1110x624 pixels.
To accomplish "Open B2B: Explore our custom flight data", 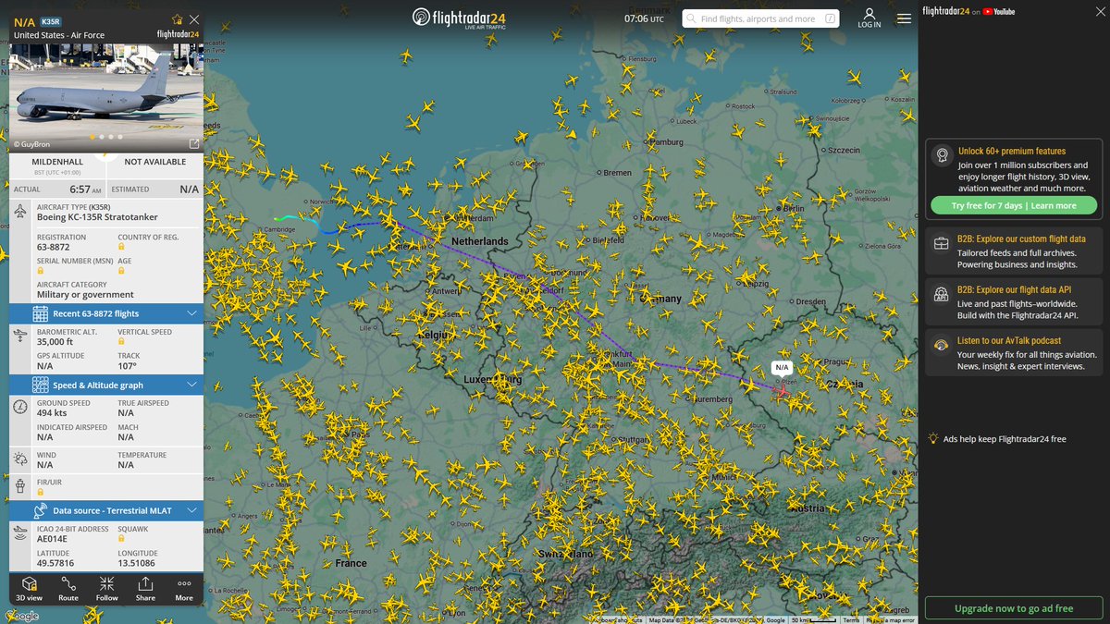I will point(1021,239).
